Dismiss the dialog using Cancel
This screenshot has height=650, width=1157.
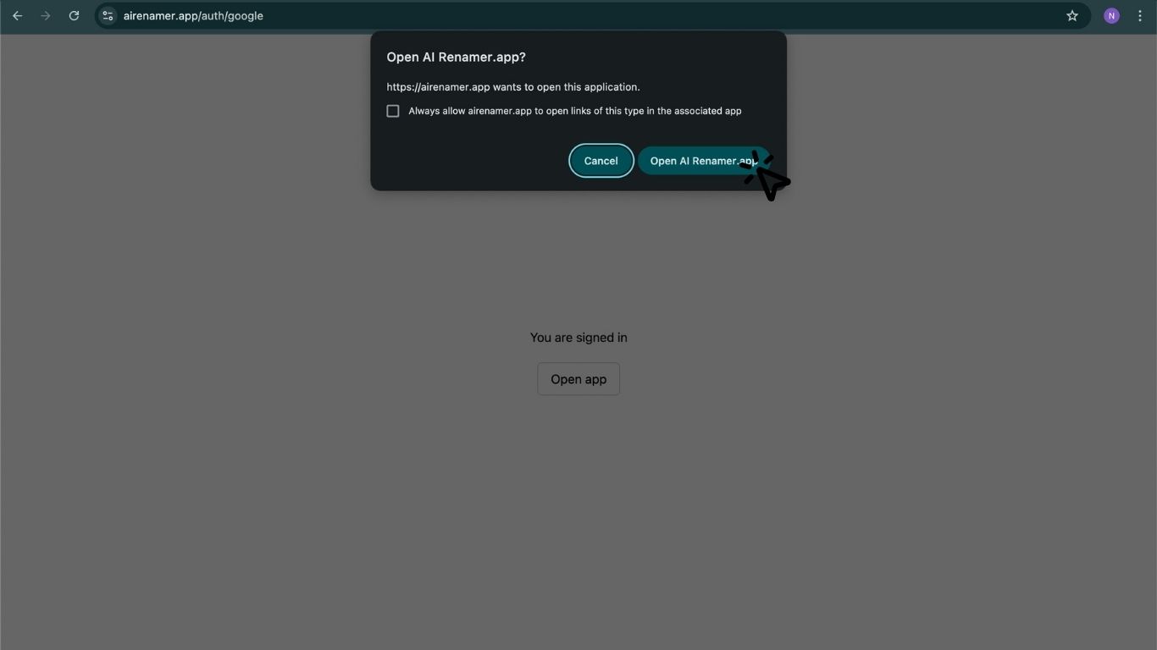pos(601,160)
